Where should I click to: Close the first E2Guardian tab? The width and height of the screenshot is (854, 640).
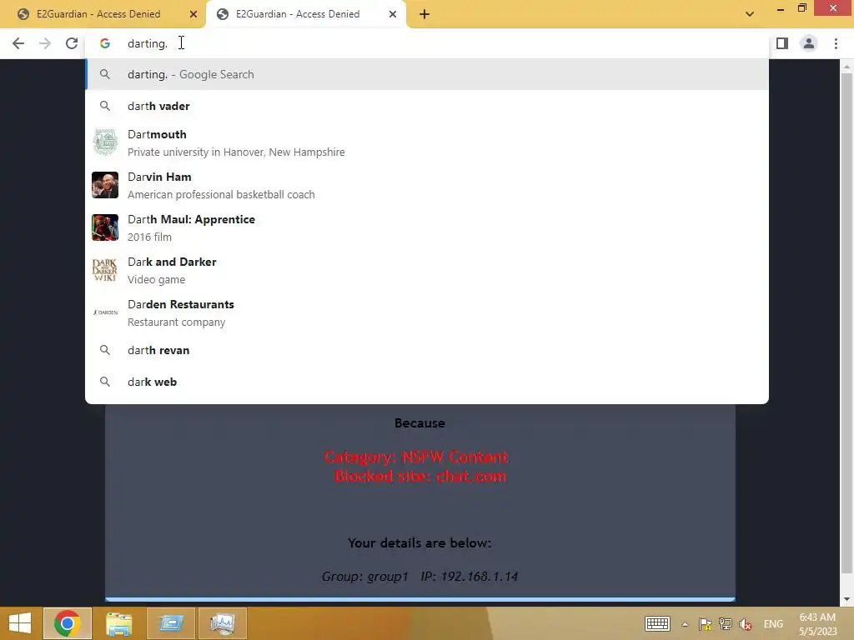193,14
